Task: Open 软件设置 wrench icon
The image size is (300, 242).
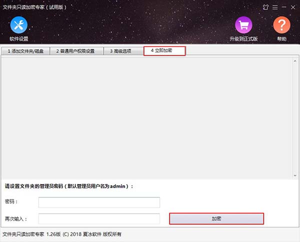Action: click(x=18, y=25)
